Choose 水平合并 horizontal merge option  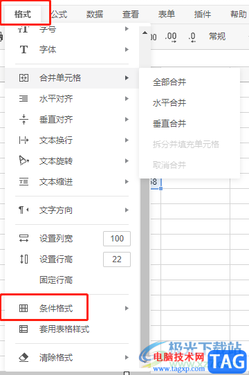point(169,103)
